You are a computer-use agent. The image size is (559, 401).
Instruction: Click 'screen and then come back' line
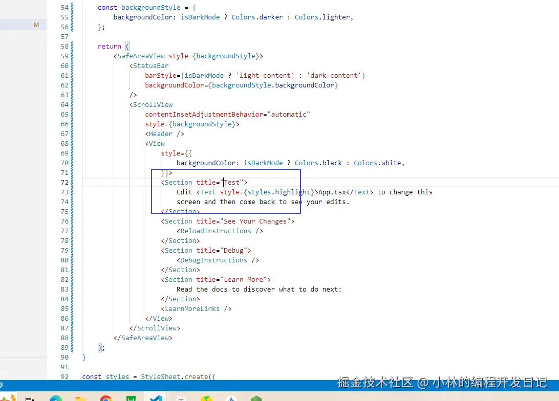point(263,202)
